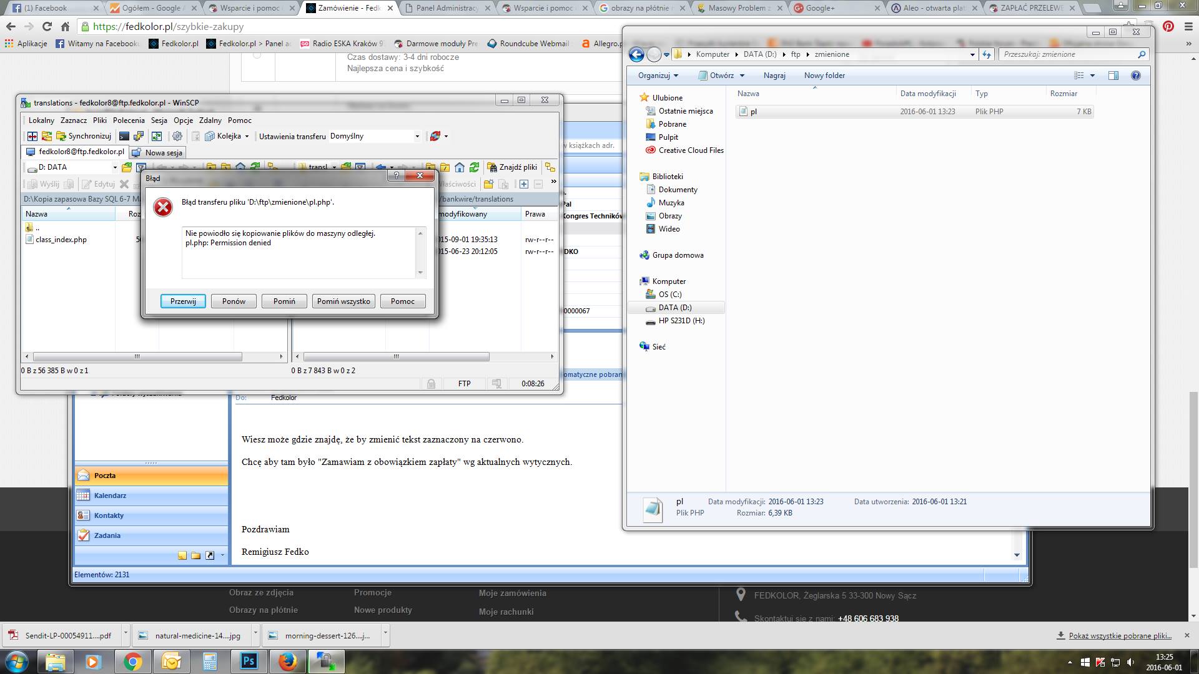
Task: Click the remote panel home directory icon
Action: [x=460, y=167]
